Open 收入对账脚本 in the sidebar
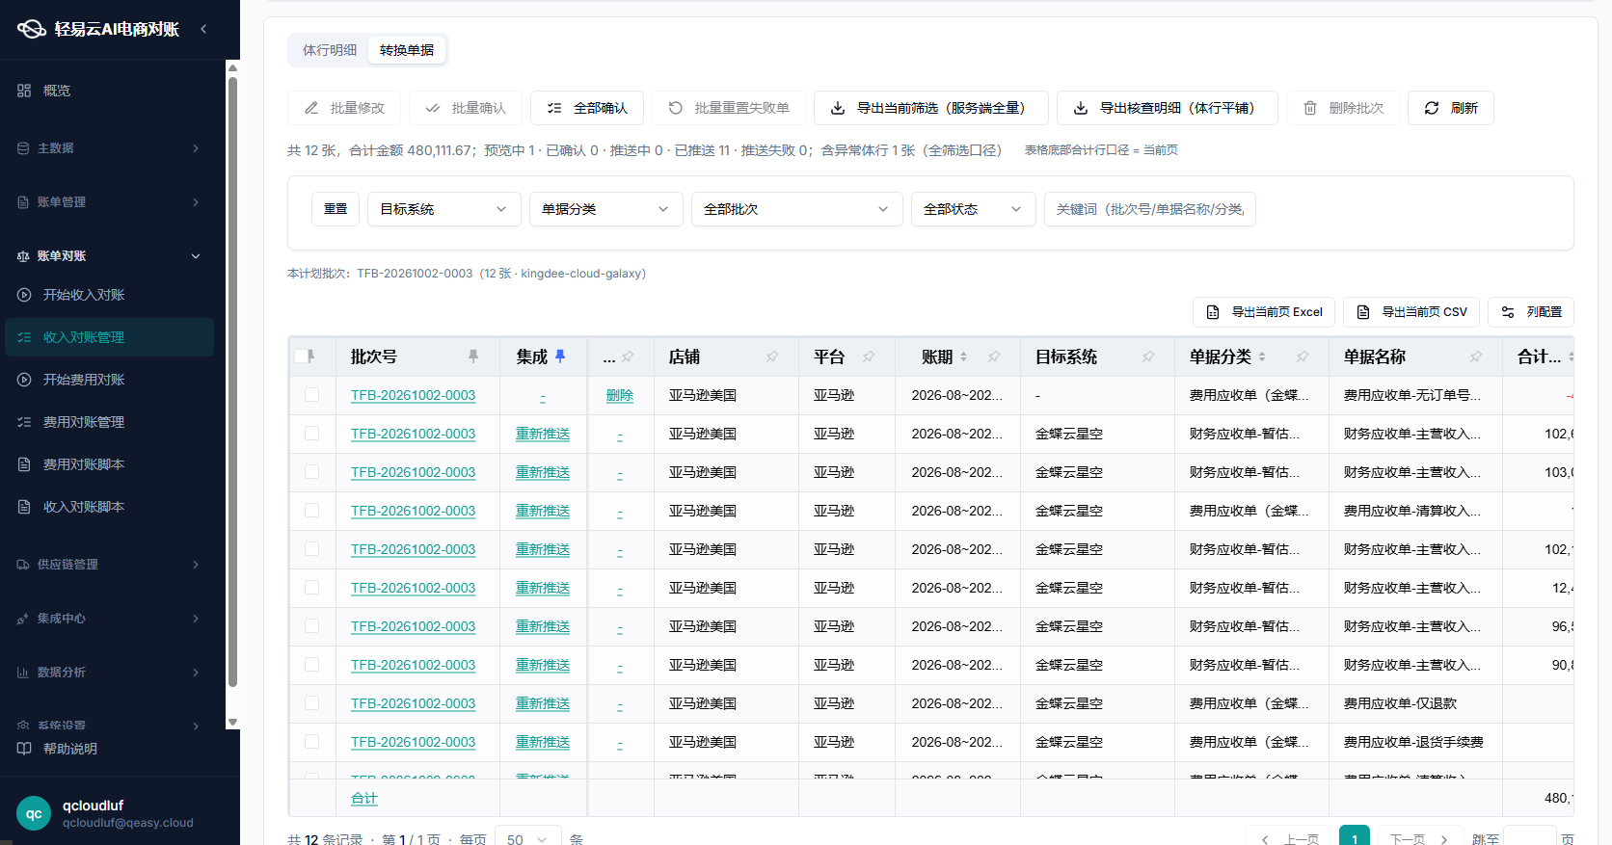The image size is (1612, 845). coord(84,507)
